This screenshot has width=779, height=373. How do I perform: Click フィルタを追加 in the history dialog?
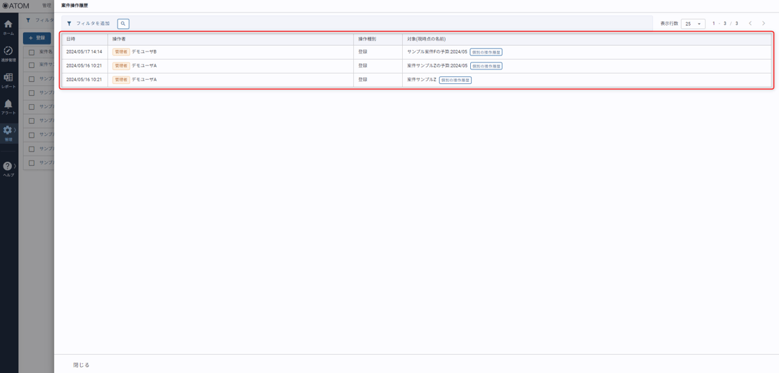tap(88, 24)
